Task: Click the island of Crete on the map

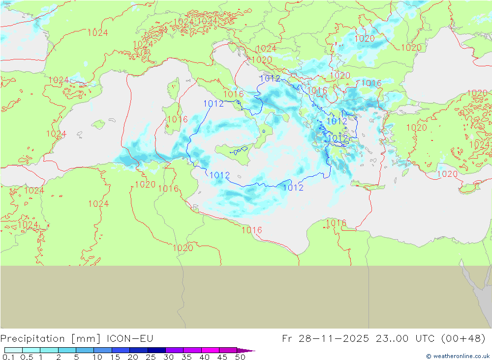Action: point(368,186)
